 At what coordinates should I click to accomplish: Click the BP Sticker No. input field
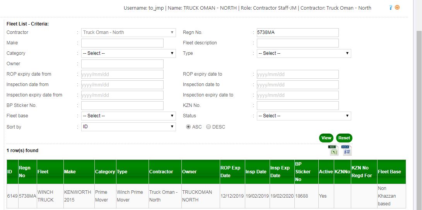[x=122, y=105]
